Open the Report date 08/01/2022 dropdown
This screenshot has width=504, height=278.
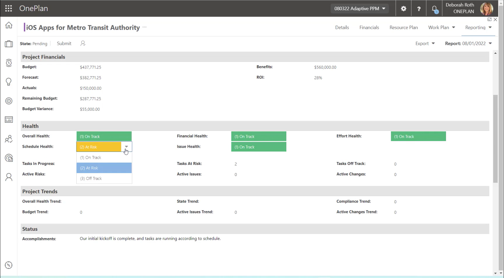468,43
